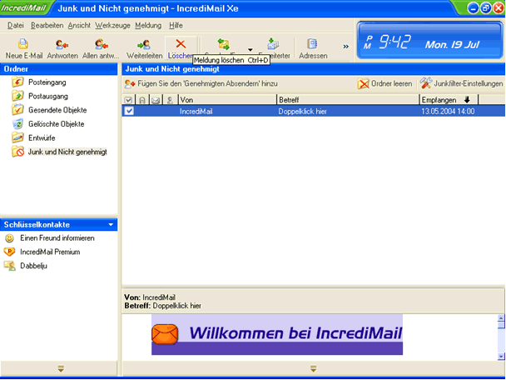506x380 pixels.
Task: Sort by the contact person column icon
Action: (170, 100)
